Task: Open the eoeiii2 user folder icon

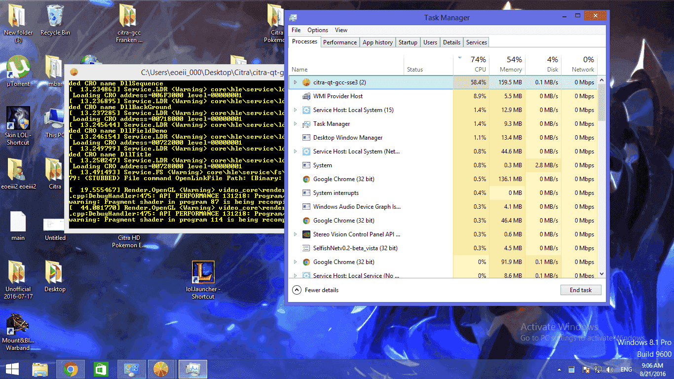Action: [x=18, y=174]
